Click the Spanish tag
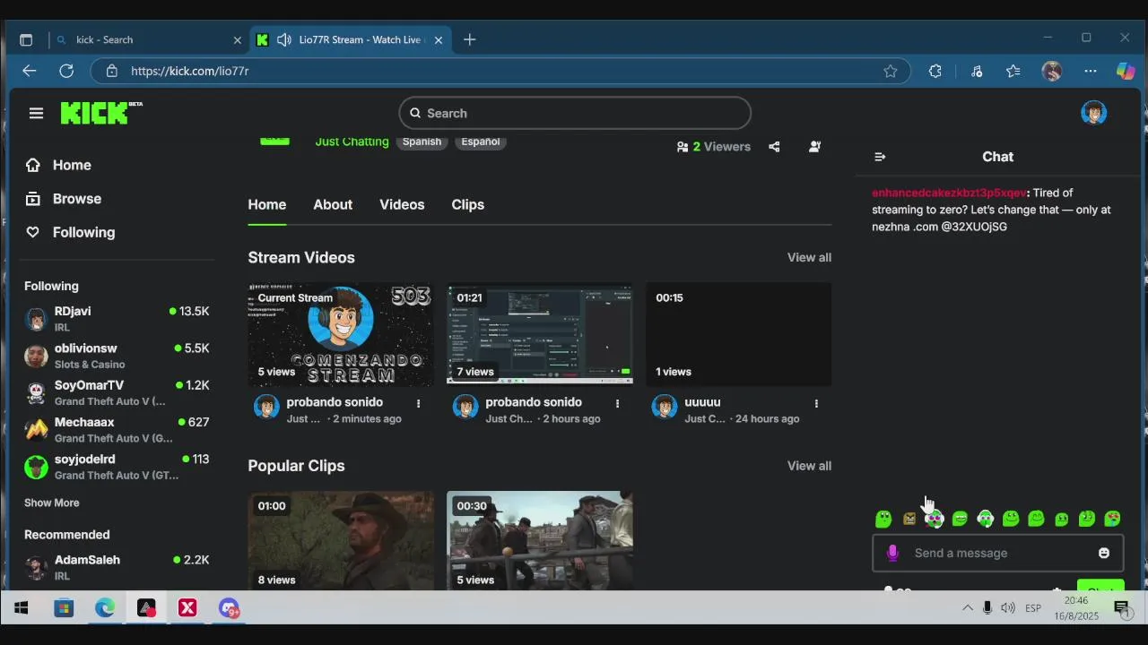 (x=422, y=142)
